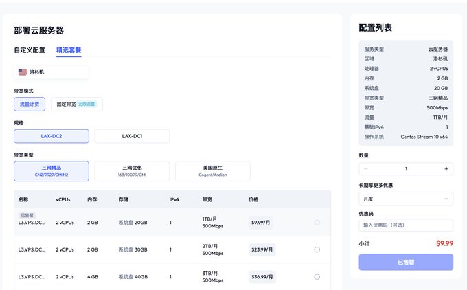Click the 存储 column header
Screen dimensions: 467x290
(x=124, y=199)
